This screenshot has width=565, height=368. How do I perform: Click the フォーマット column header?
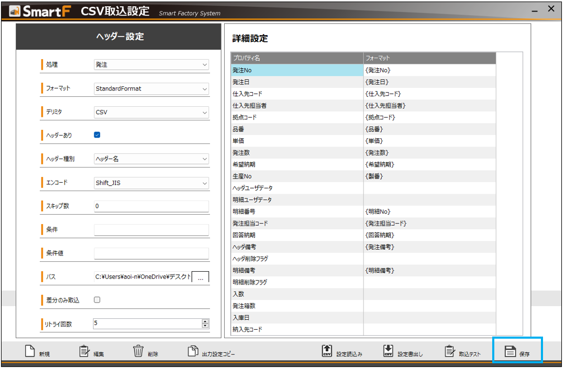click(429, 58)
